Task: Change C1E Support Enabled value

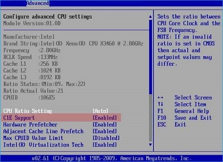Action: pyautogui.click(x=105, y=118)
